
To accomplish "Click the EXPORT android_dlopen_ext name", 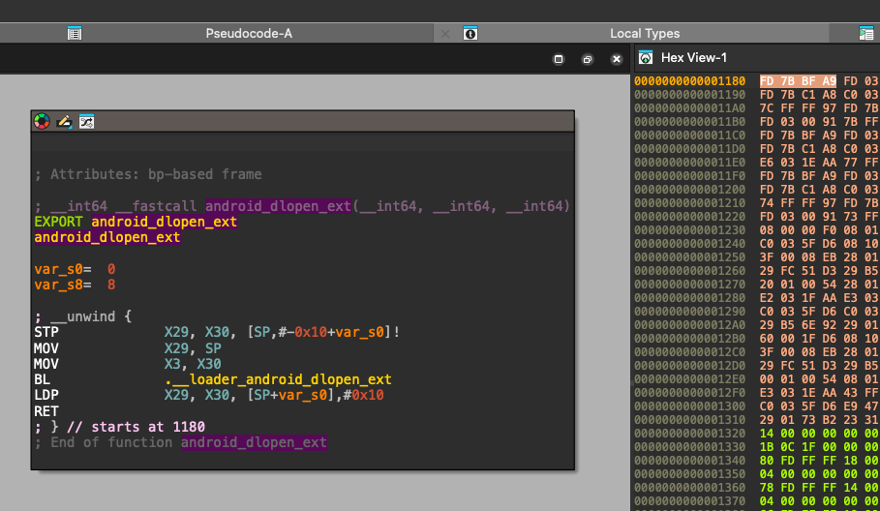I will (x=164, y=222).
